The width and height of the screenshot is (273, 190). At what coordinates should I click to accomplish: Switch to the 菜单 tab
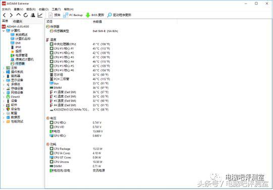[5, 21]
